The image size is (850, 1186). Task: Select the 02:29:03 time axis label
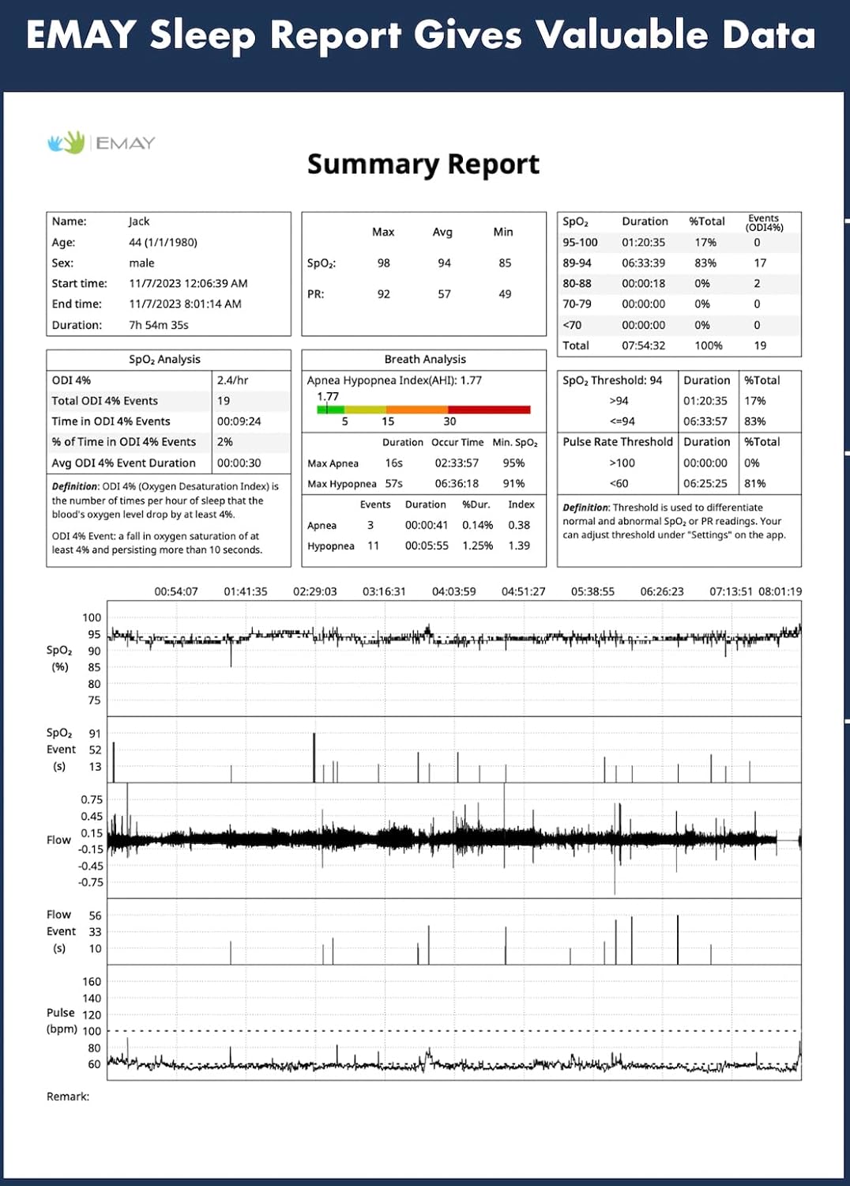pyautogui.click(x=314, y=591)
